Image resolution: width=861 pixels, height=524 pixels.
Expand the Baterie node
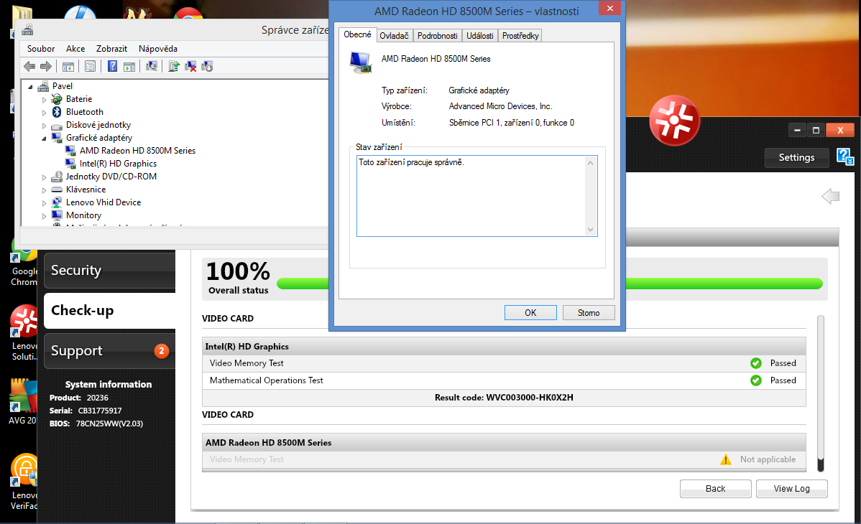(x=45, y=100)
